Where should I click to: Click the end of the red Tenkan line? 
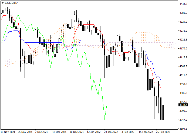[163, 90]
